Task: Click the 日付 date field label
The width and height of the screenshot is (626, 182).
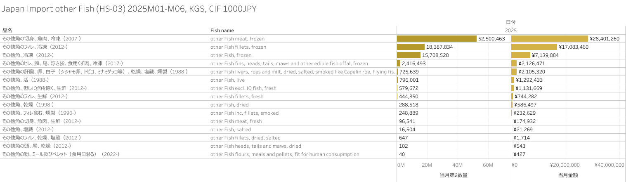Action: pyautogui.click(x=511, y=22)
